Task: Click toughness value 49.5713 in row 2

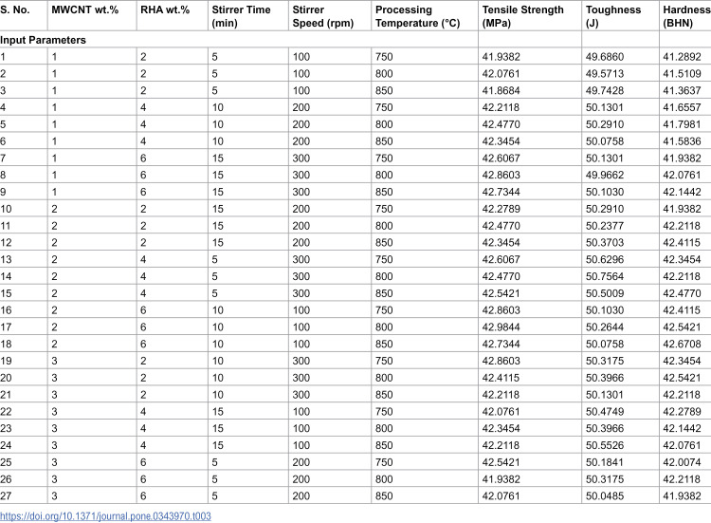Action: [x=605, y=73]
